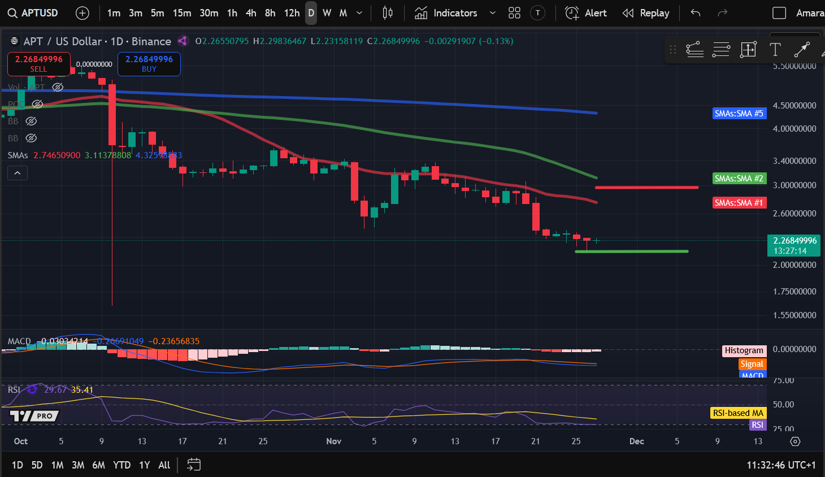This screenshot has width=825, height=477.
Task: Click the SELL button
Action: (38, 64)
